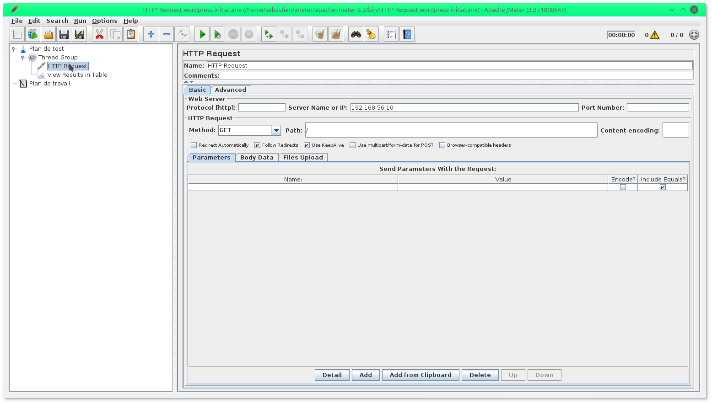This screenshot has height=404, width=712.
Task: Create a new test plan with New icon
Action: [x=17, y=34]
